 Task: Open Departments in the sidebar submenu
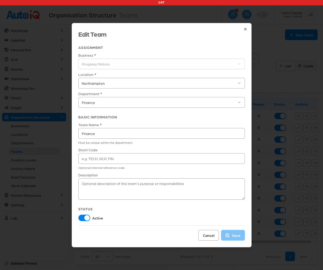pos(22,143)
